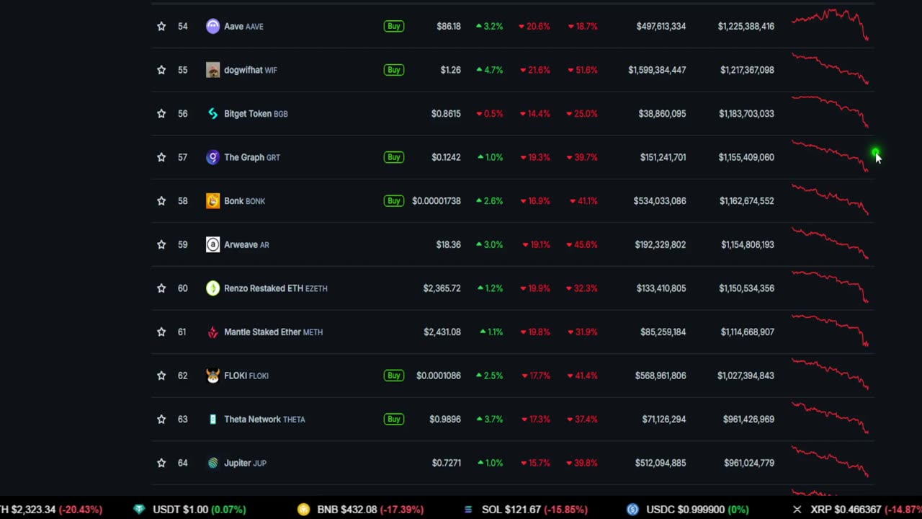Toggle star icon for Jupiter

tap(161, 463)
